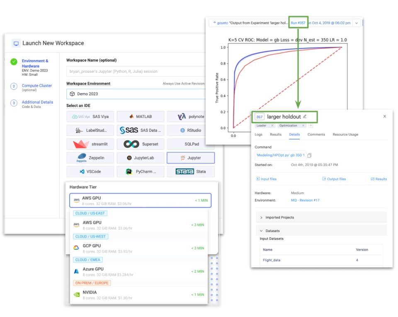398x317 pixels.
Task: Open Environment & Hardware step
Action: coord(35,63)
